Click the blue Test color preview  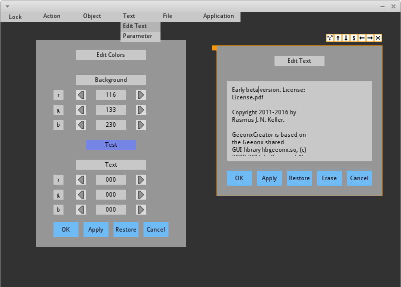(111, 145)
